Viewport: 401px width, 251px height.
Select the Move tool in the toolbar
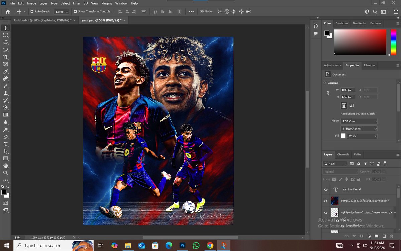(x=5, y=28)
